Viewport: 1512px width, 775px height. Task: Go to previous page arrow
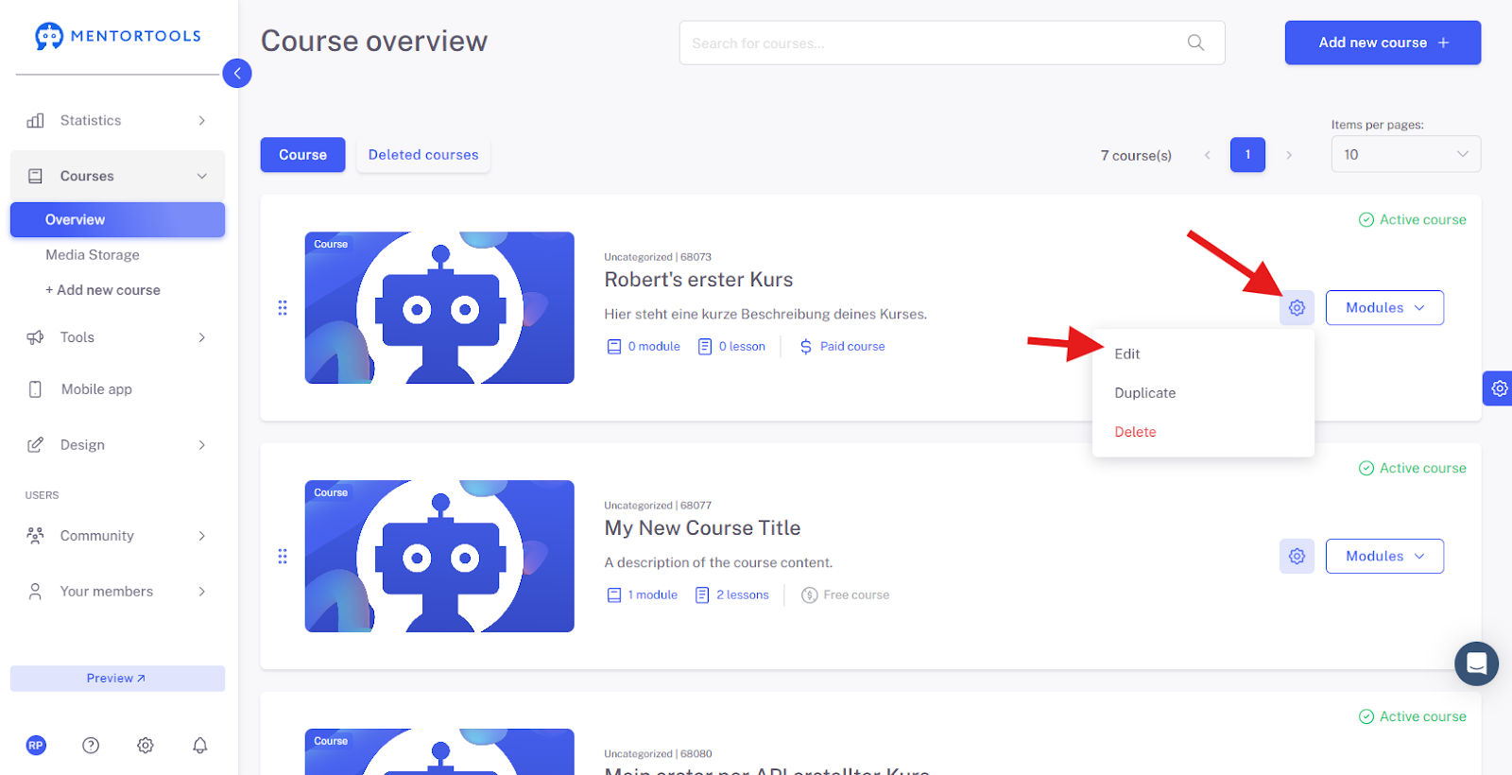(1207, 155)
